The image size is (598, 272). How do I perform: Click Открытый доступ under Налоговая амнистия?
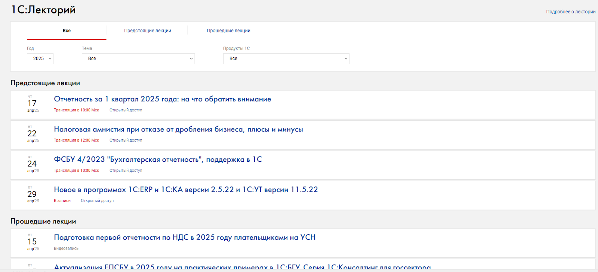tap(126, 140)
